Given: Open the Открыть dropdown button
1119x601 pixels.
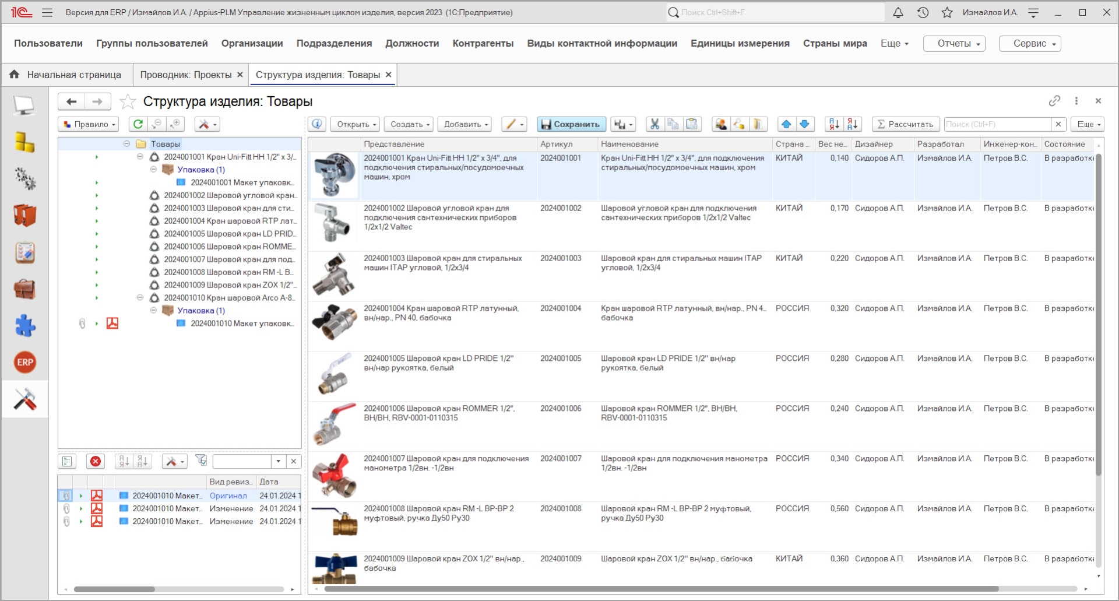Looking at the screenshot, I should click(x=355, y=124).
